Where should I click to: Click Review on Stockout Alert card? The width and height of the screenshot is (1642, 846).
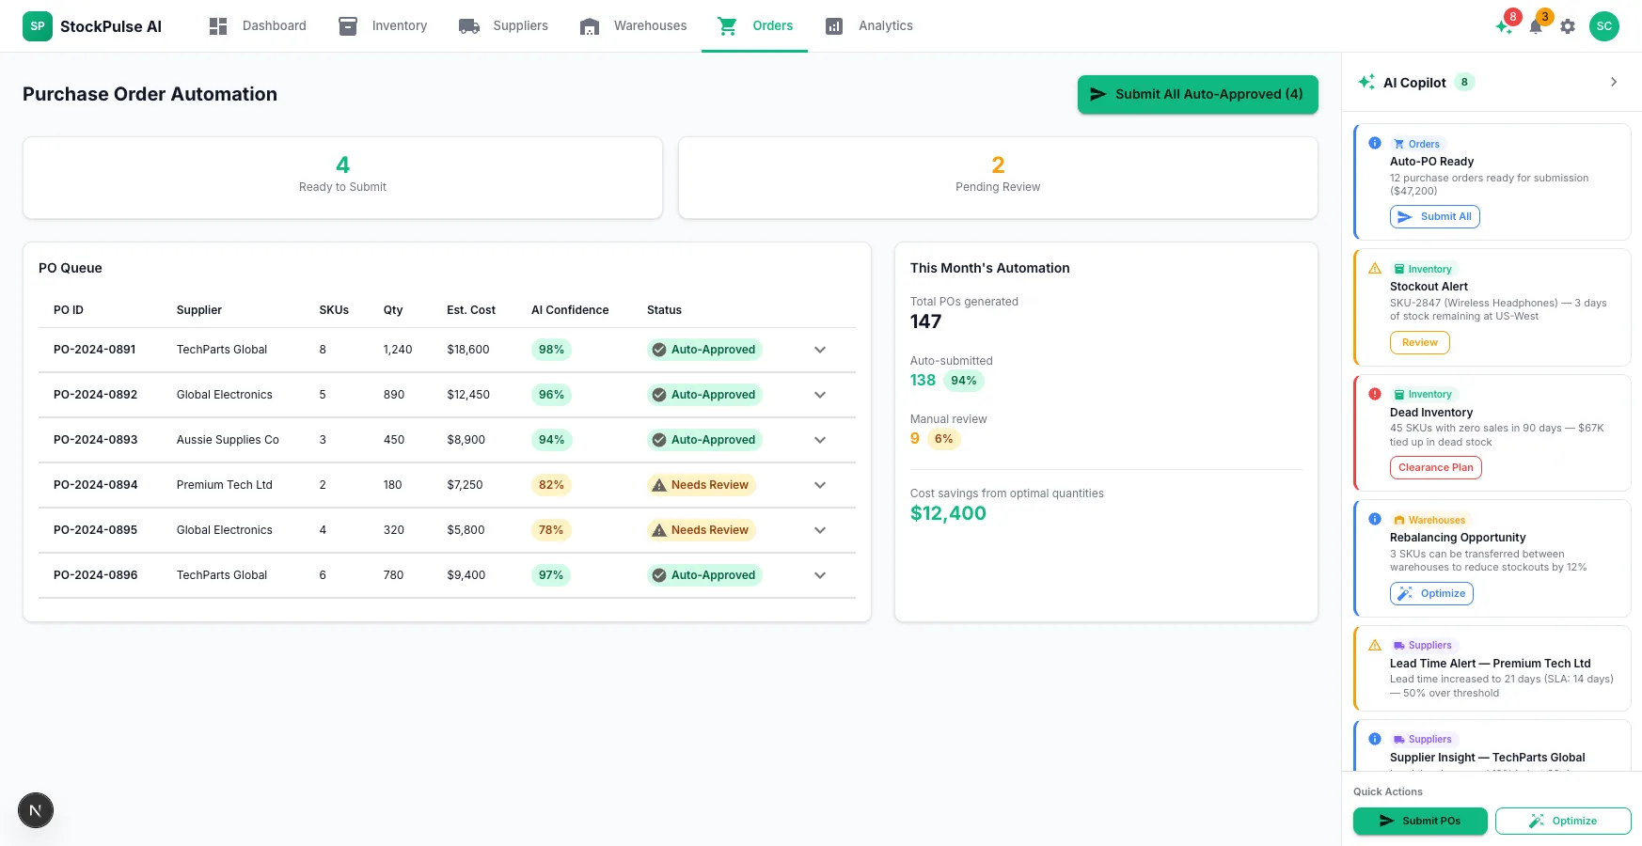click(1420, 342)
